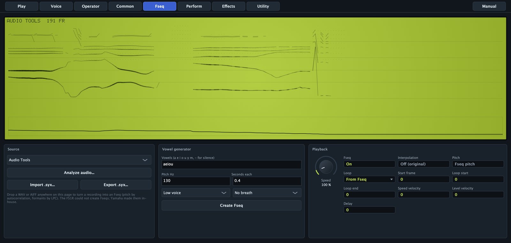This screenshot has width=511, height=243.
Task: Select the Loop end value field
Action: click(370, 195)
